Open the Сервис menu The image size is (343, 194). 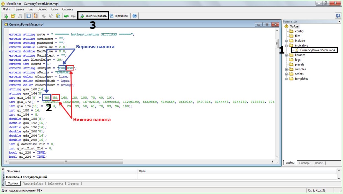(x=42, y=9)
